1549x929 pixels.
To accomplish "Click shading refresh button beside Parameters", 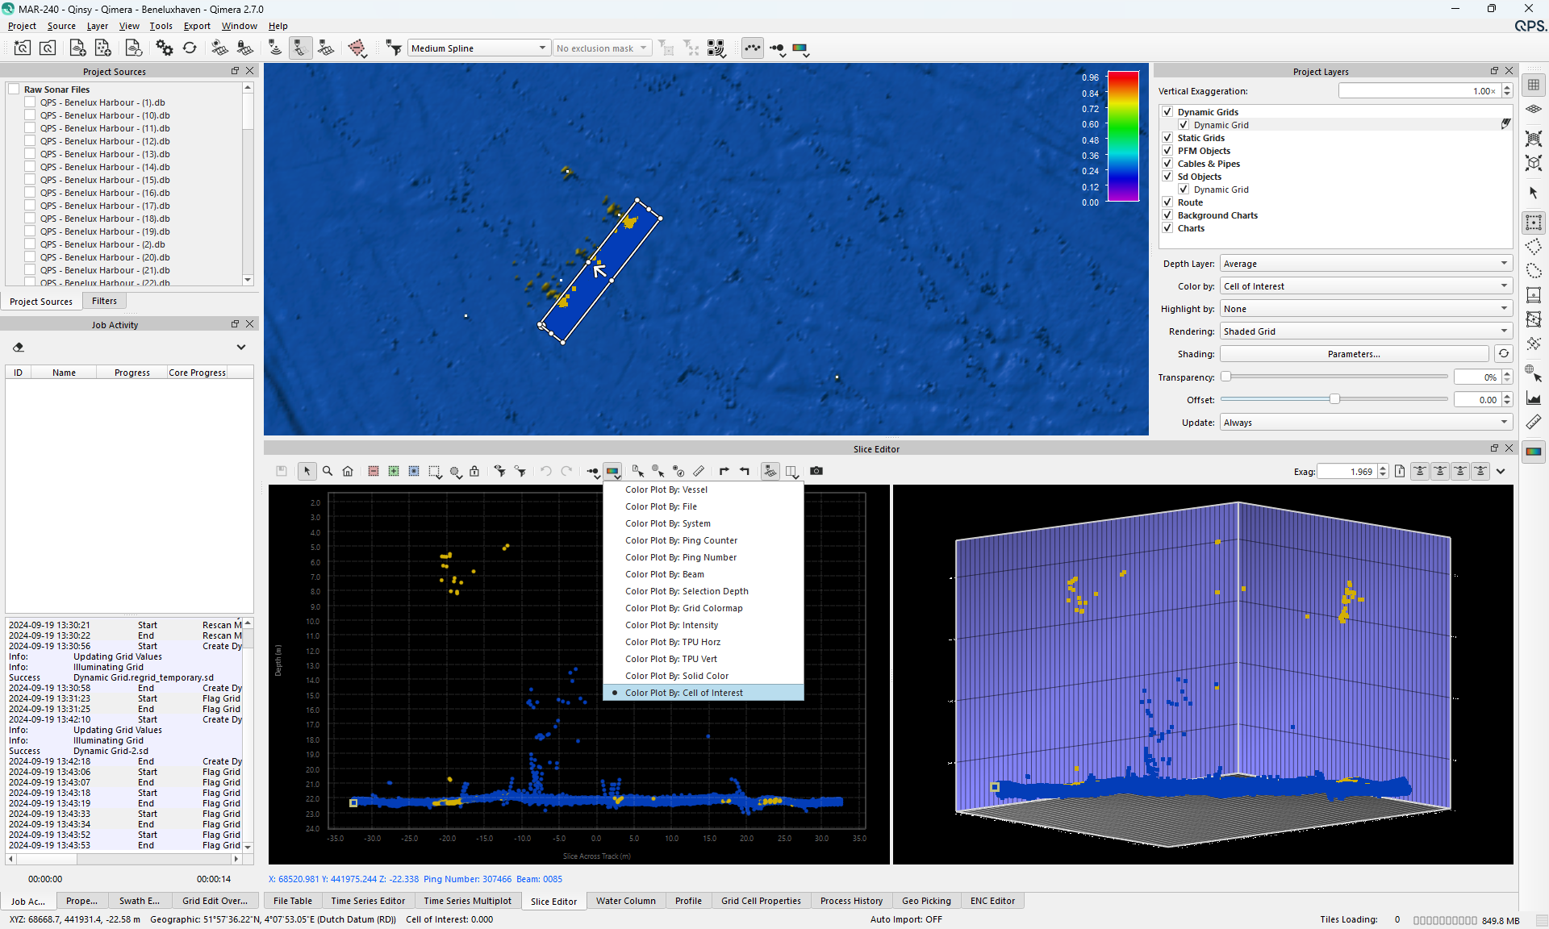I will tap(1504, 354).
